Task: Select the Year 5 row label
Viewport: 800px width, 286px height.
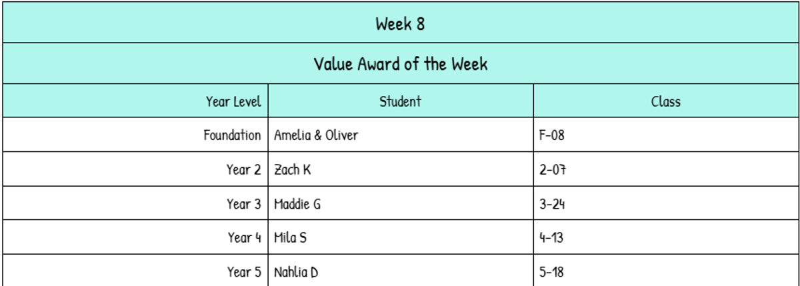Action: (243, 272)
